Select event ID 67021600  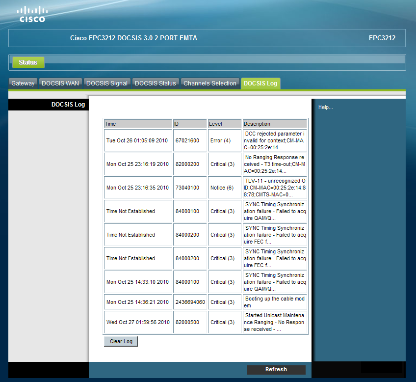tap(190, 140)
